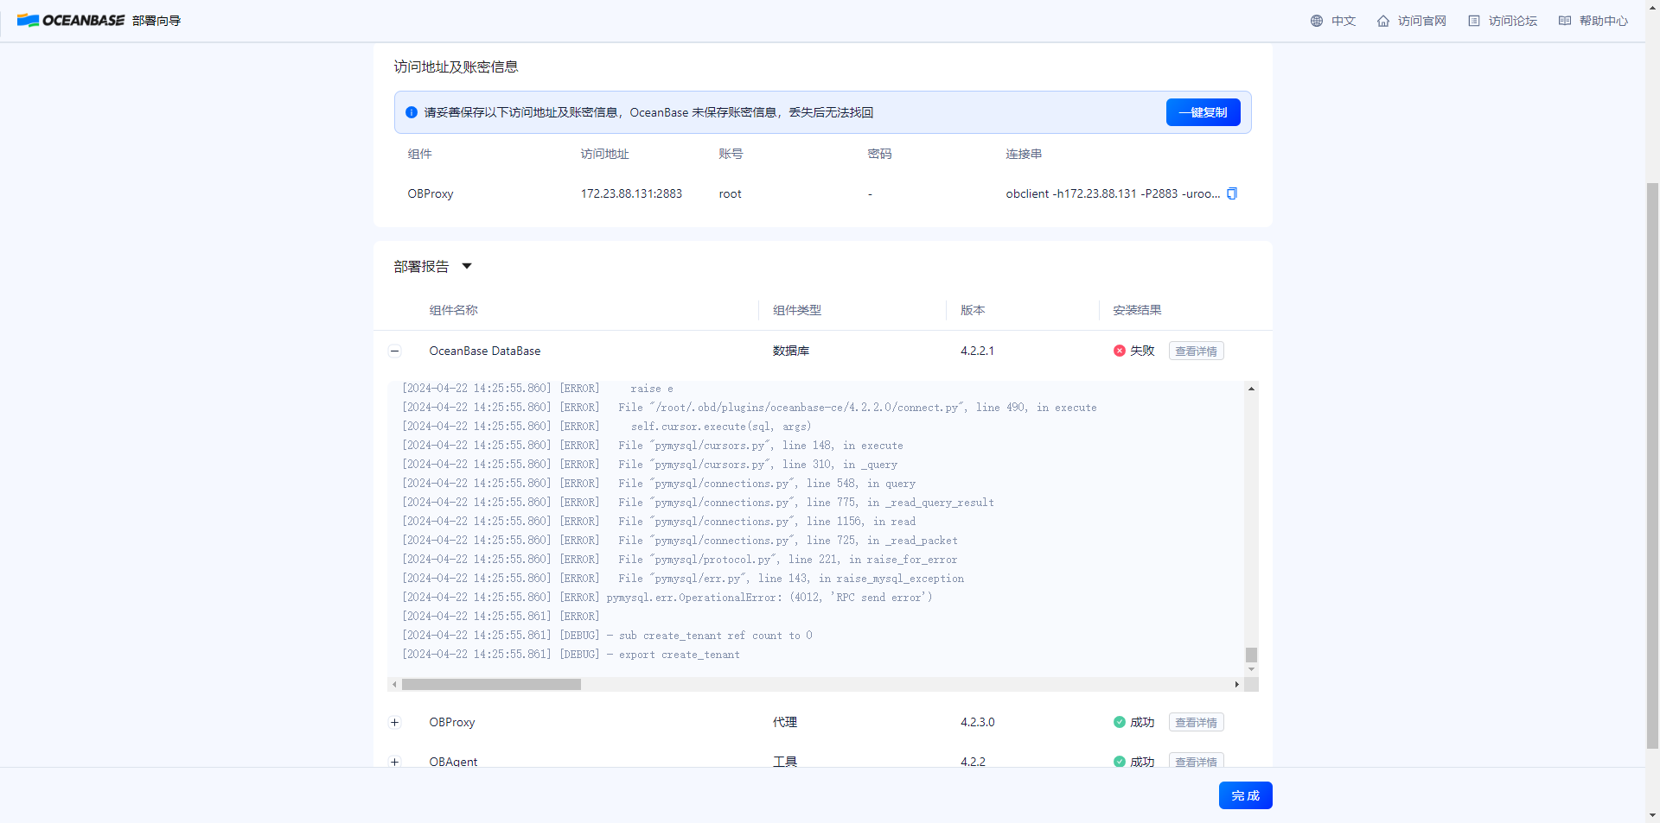This screenshot has width=1660, height=823.
Task: Open 帮助中心 link
Action: point(1603,21)
